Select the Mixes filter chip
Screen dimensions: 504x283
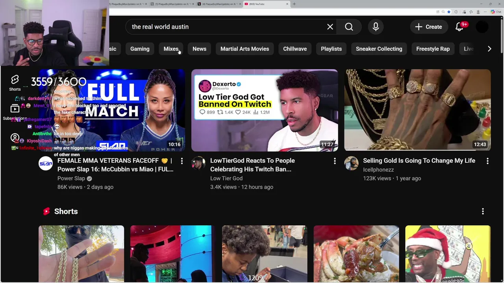171,49
